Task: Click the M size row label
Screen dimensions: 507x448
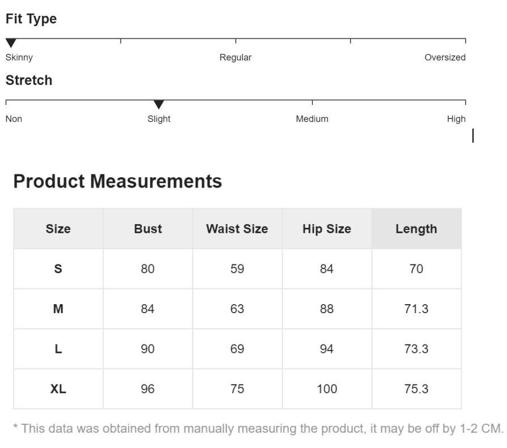Action: pyautogui.click(x=58, y=309)
